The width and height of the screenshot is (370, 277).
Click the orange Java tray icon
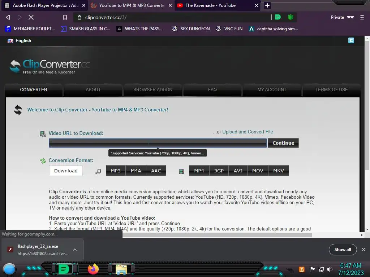tap(302, 269)
